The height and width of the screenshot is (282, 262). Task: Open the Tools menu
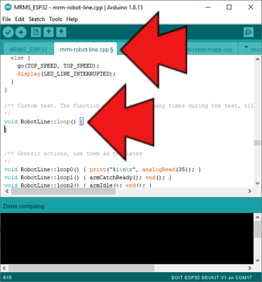55,19
